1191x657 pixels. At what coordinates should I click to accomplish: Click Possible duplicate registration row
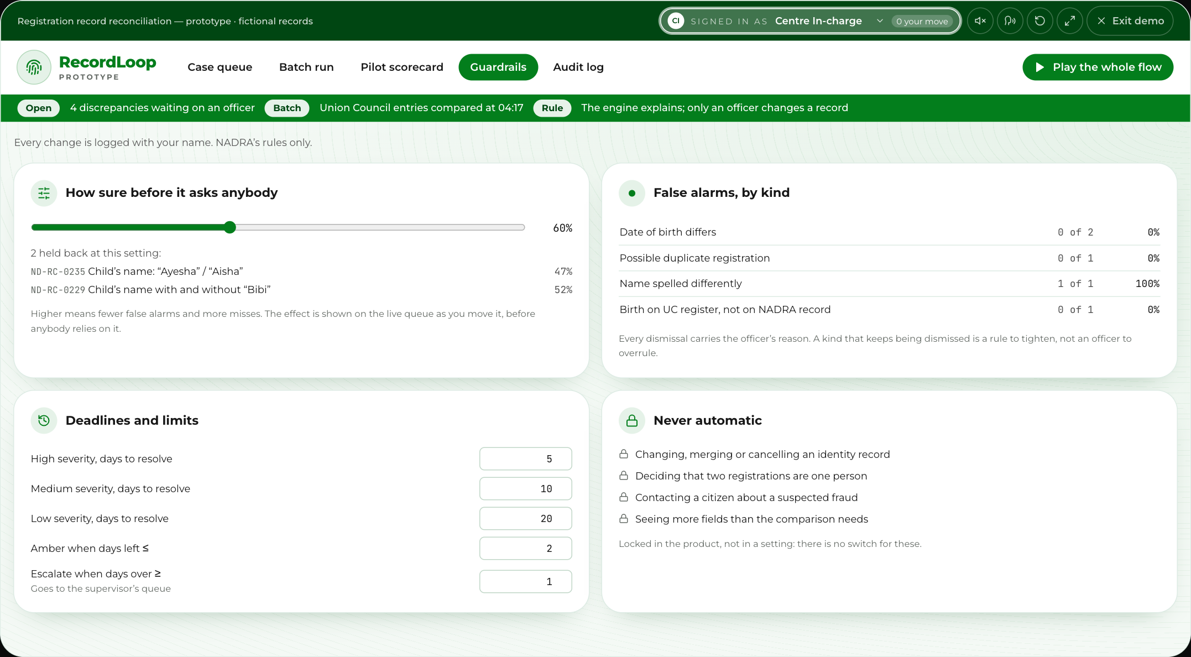(889, 258)
